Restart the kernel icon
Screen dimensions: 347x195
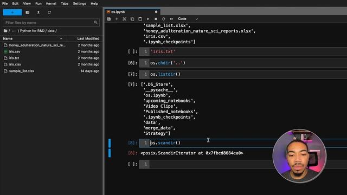pyautogui.click(x=164, y=19)
